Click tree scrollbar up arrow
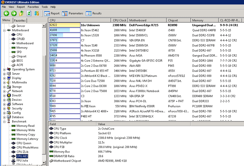 point(44,26)
